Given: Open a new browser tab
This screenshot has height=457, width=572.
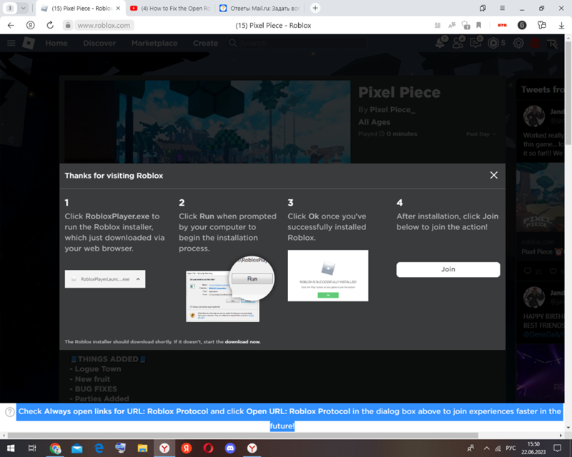Looking at the screenshot, I should (x=315, y=8).
